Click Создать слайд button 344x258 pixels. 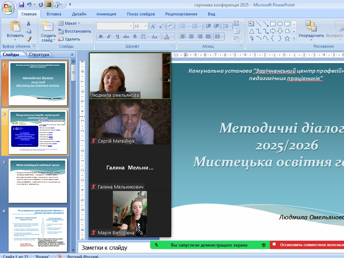tap(48, 32)
